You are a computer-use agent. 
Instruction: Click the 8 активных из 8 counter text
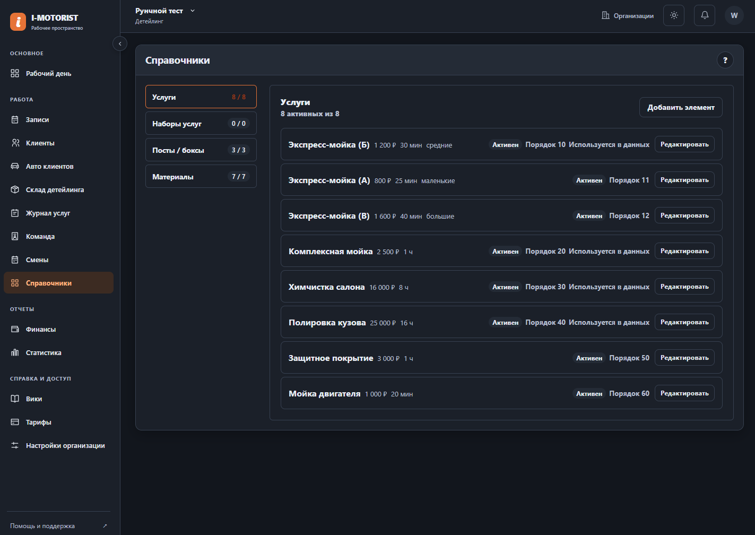tap(310, 114)
